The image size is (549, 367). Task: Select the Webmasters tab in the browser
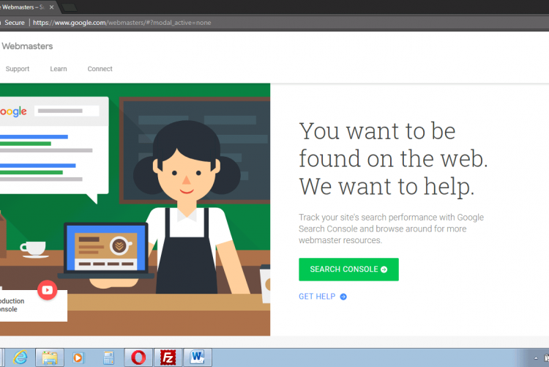point(22,7)
